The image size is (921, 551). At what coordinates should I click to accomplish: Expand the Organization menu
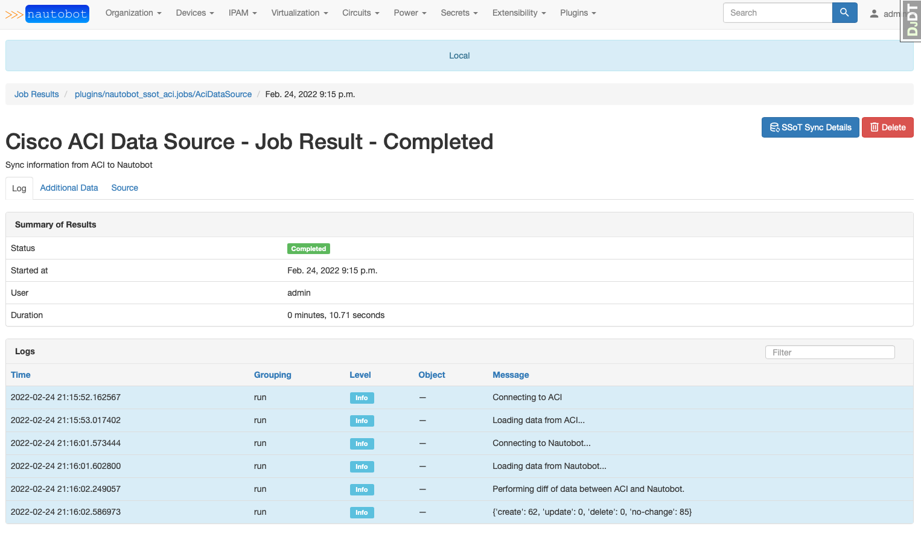click(x=133, y=13)
